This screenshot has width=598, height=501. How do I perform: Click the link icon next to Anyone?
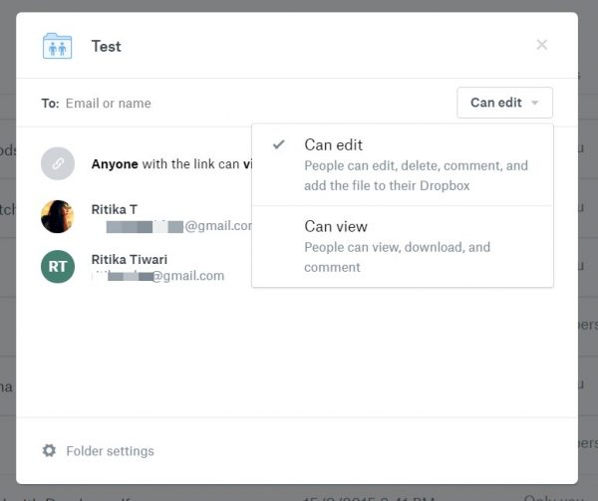point(58,163)
